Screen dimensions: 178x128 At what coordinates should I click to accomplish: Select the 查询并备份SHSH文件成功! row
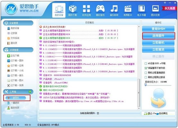pos(88,87)
